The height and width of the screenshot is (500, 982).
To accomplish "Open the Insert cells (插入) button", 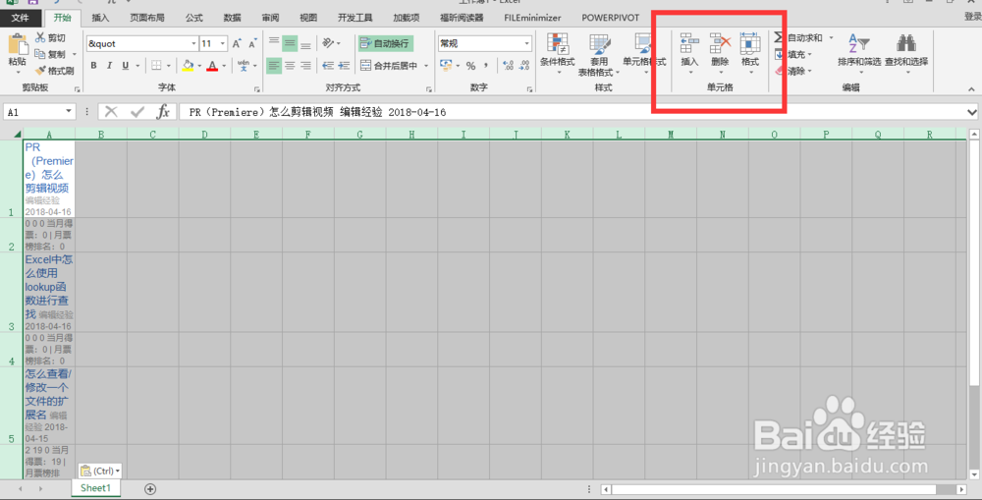I will point(689,53).
